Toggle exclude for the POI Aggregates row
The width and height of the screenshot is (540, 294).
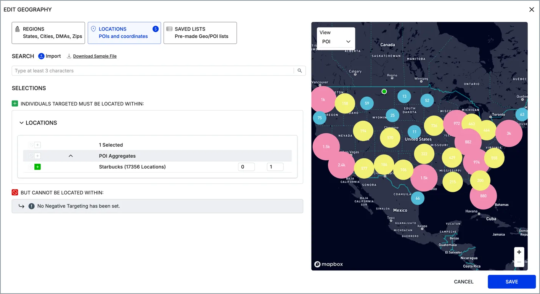[32, 156]
